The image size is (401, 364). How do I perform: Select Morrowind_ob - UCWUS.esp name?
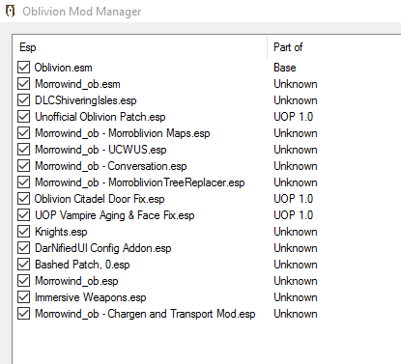point(100,150)
